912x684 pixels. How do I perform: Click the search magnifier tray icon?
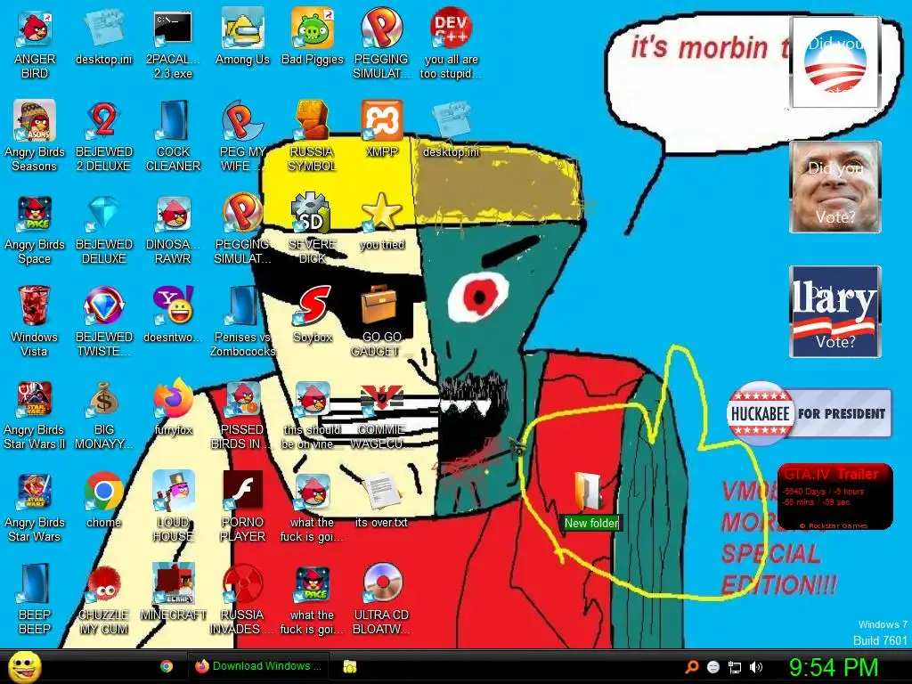pos(692,667)
